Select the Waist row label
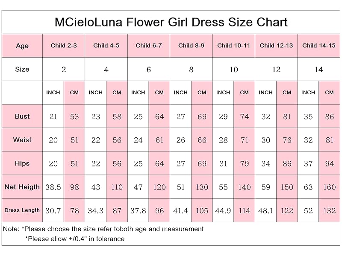 pyautogui.click(x=22, y=140)
